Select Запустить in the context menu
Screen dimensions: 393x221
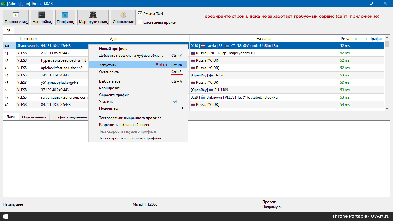[107, 65]
